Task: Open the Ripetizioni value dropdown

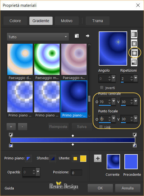Action: tap(136, 78)
